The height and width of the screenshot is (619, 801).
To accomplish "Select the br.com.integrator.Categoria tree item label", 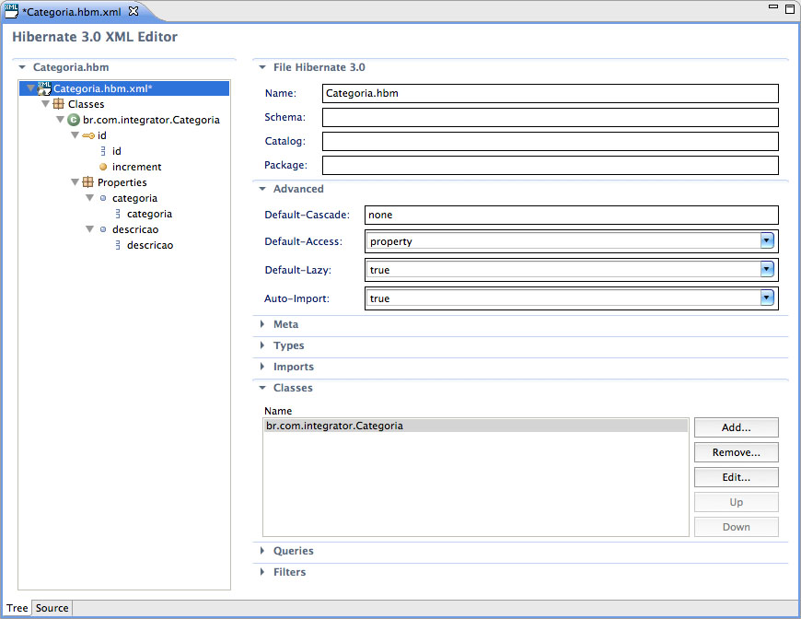I will click(151, 120).
